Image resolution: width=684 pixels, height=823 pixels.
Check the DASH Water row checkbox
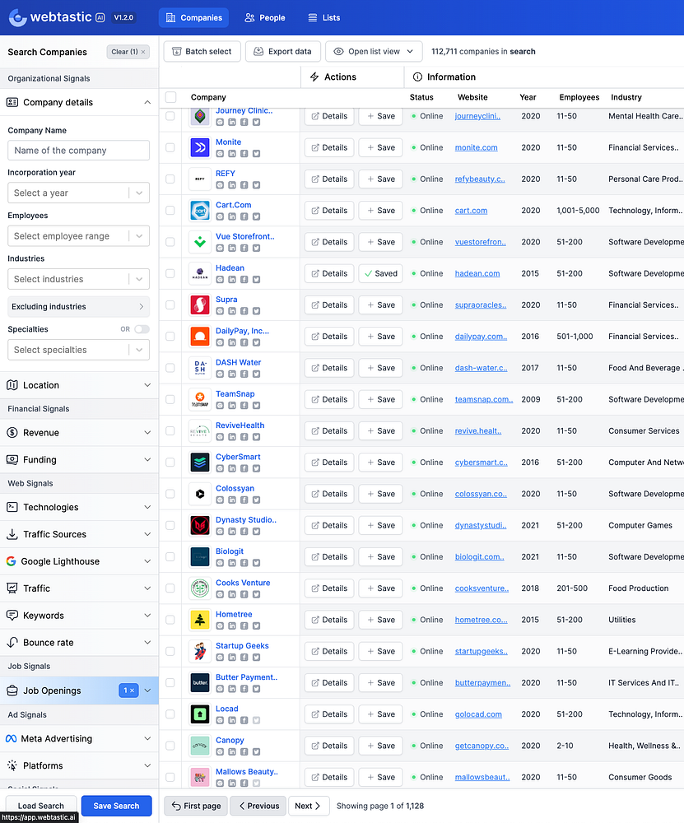170,368
